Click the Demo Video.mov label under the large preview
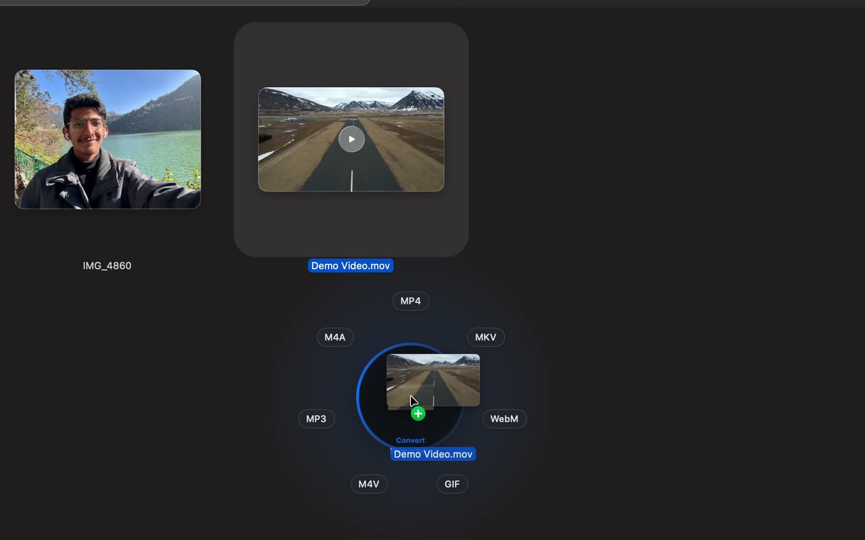The width and height of the screenshot is (865, 540). (x=351, y=266)
